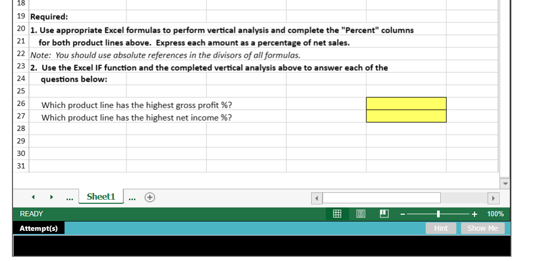Click the 100% zoom level
The width and height of the screenshot is (537, 261).
pyautogui.click(x=495, y=214)
